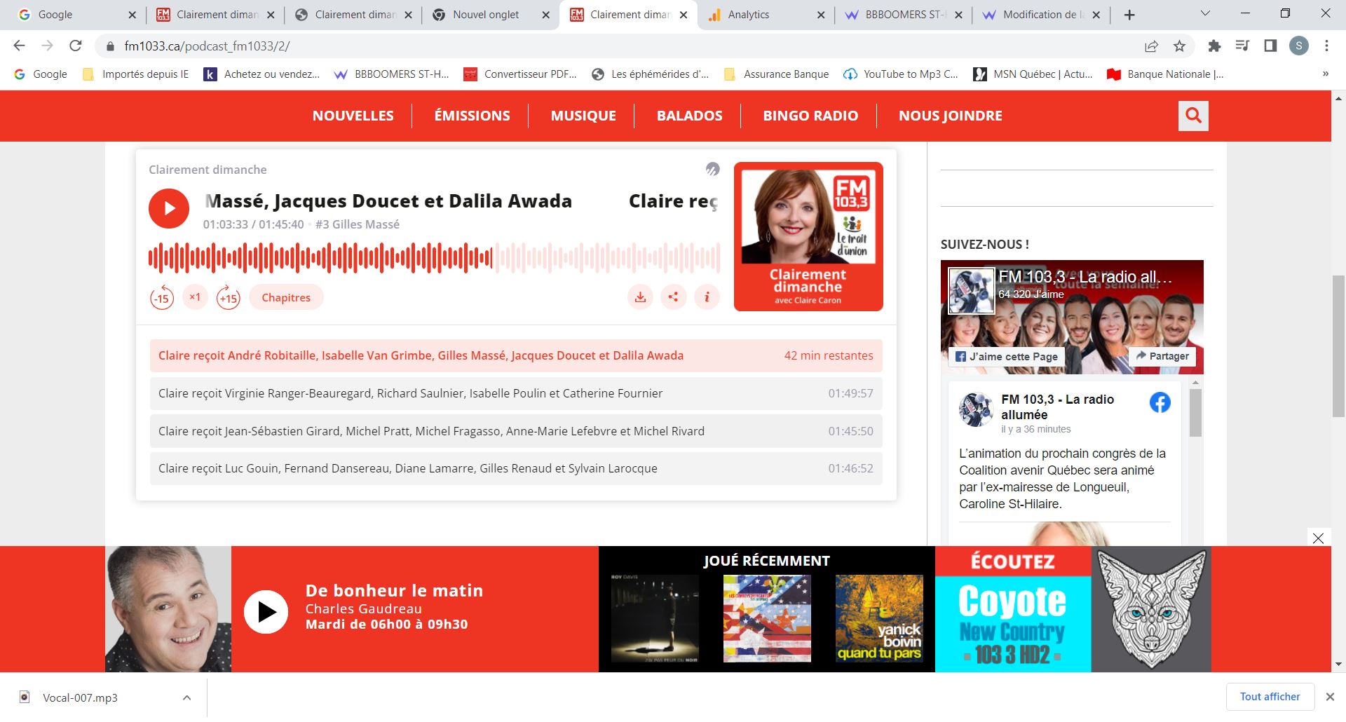1346x722 pixels.
Task: Click the Facebook logo in the post
Action: point(1160,402)
